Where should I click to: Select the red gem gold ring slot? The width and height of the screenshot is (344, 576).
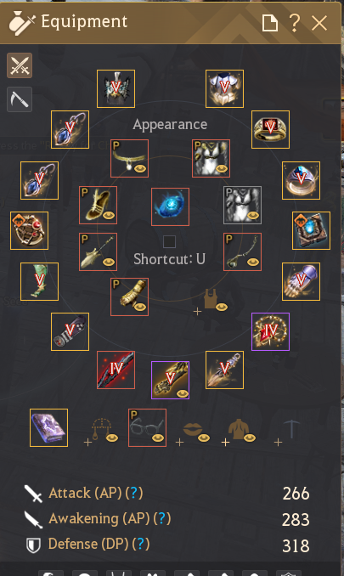pos(270,129)
